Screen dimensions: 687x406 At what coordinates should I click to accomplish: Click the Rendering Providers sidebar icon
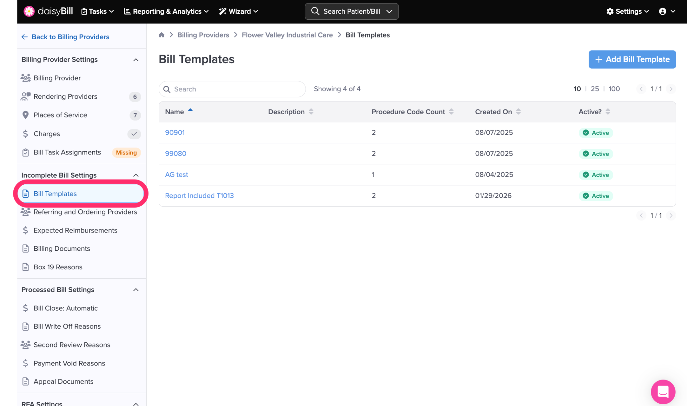pos(25,96)
